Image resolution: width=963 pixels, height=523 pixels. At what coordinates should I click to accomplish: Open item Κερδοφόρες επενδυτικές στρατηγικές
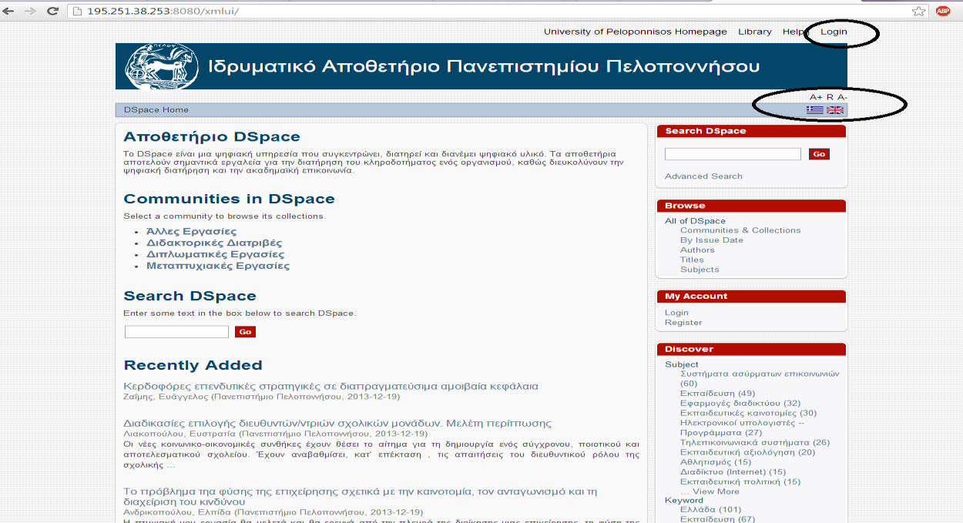click(x=331, y=387)
